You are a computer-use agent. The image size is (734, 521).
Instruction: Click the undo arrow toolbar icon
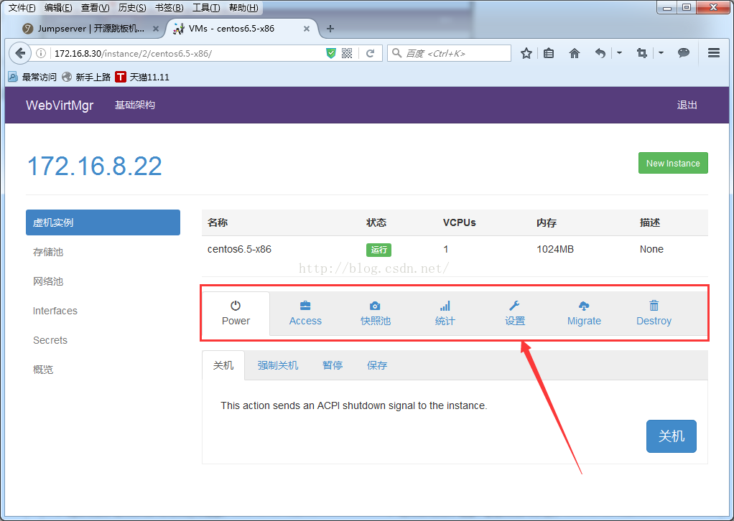point(600,53)
